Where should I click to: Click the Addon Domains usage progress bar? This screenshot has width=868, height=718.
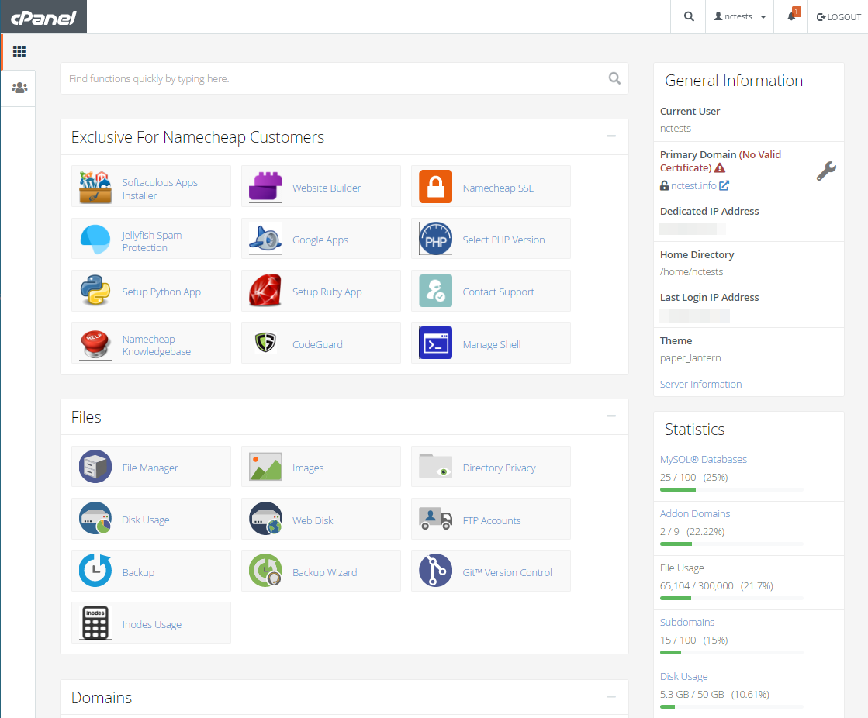coord(731,544)
